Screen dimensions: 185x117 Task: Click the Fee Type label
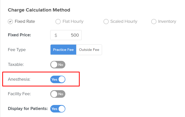tap(17, 50)
